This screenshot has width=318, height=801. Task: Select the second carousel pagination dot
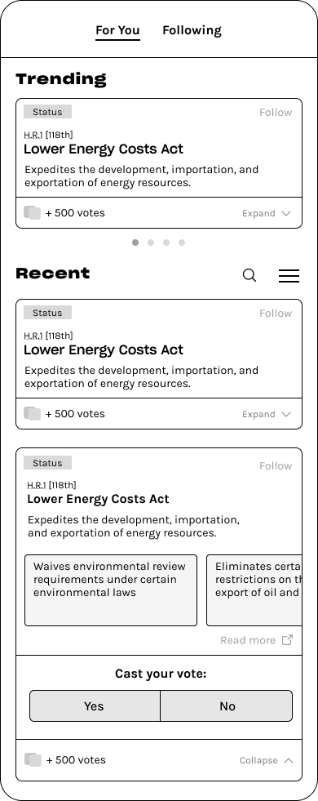pyautogui.click(x=151, y=243)
